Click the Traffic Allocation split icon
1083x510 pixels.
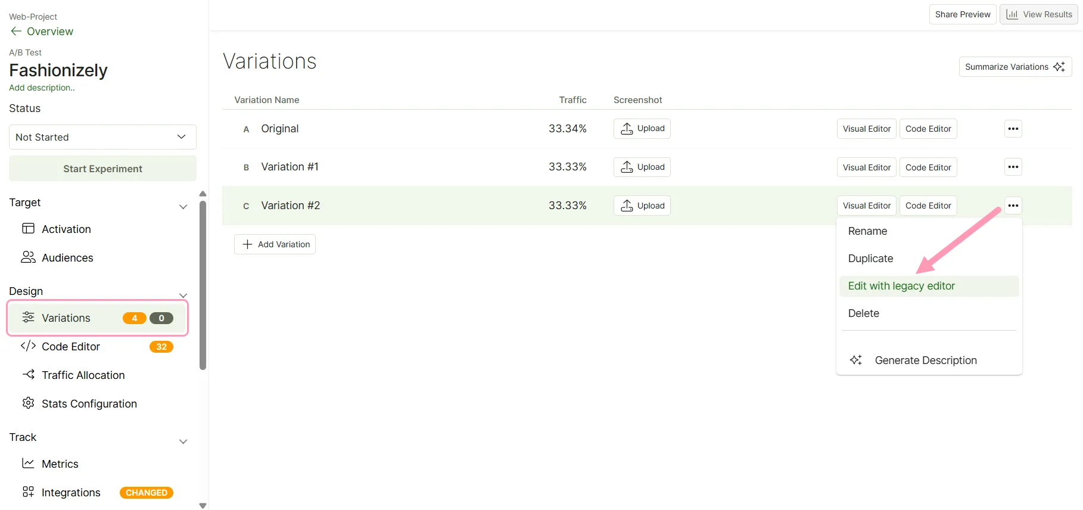pos(28,375)
